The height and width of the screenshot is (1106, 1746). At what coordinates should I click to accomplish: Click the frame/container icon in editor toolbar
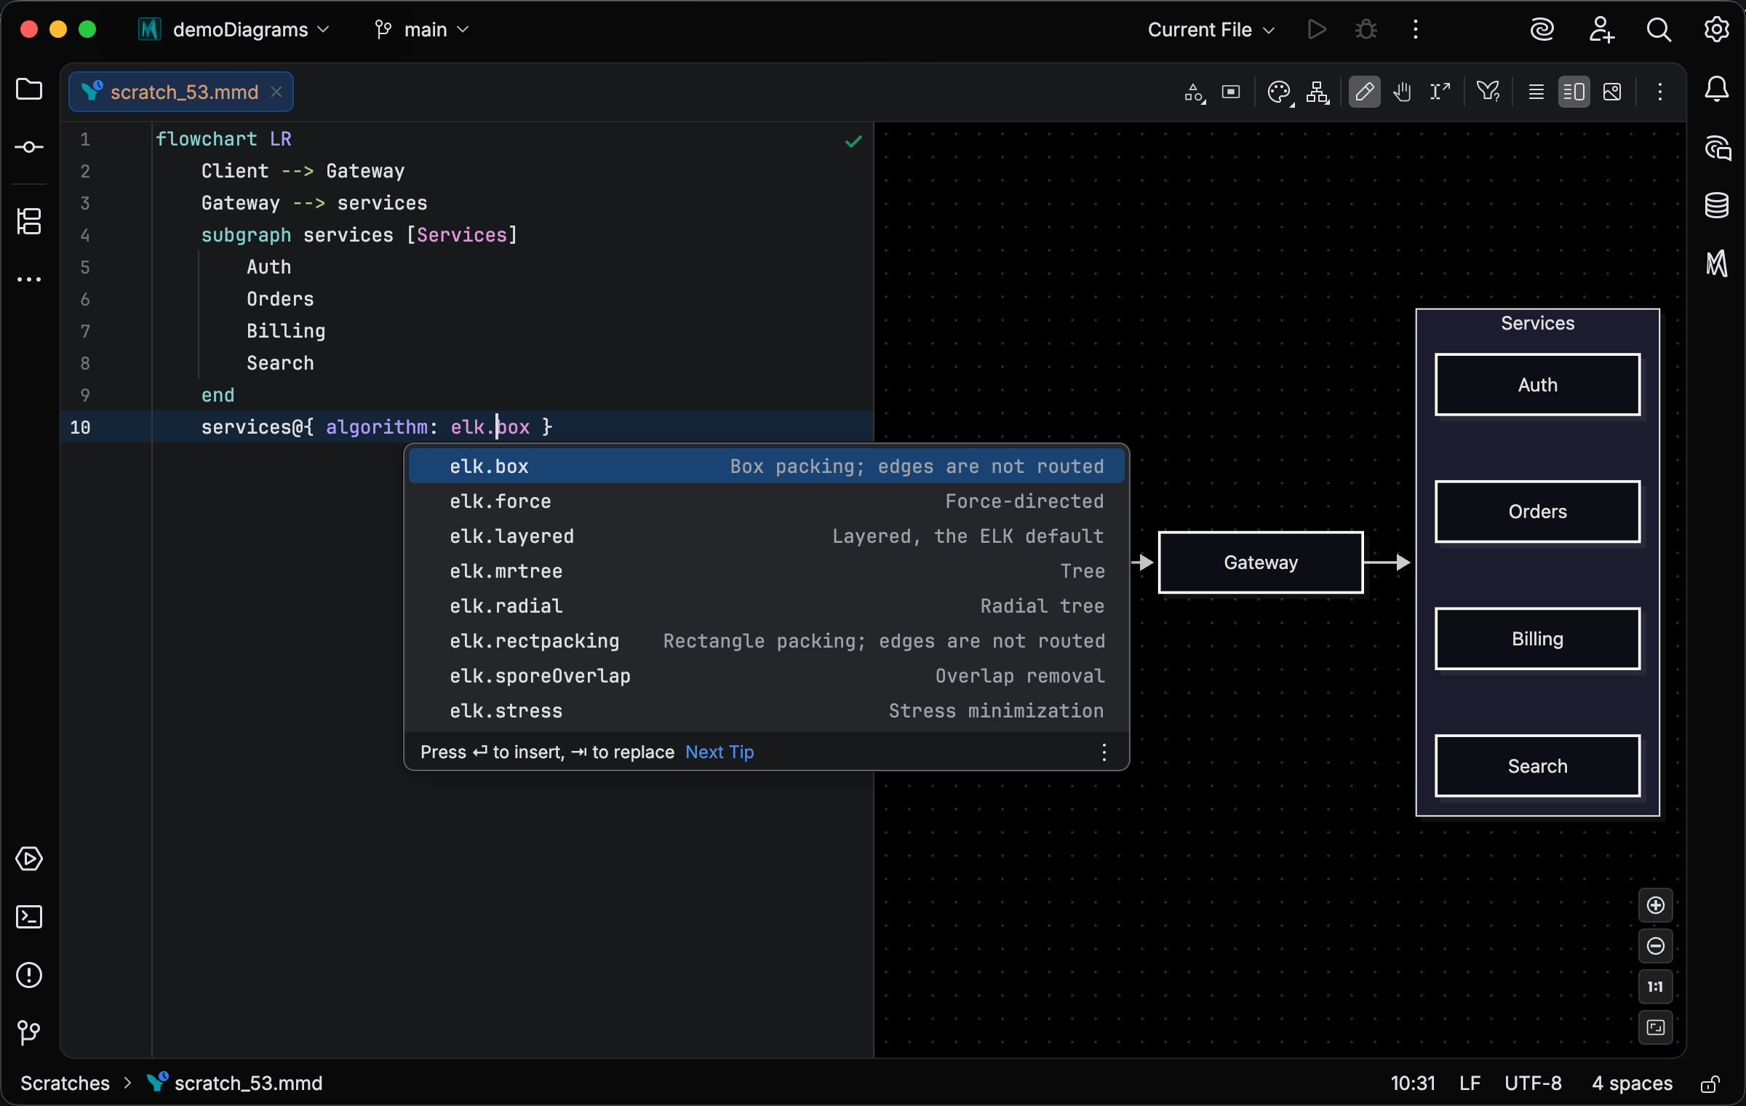(x=1231, y=92)
